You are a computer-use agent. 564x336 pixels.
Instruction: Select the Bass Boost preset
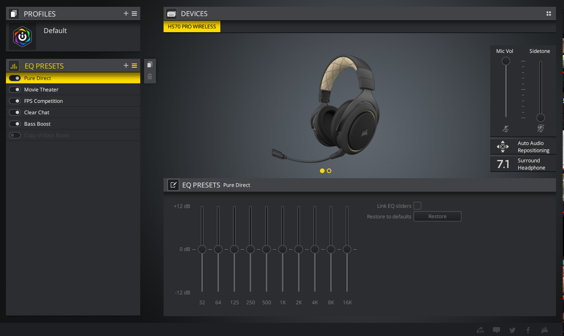pyautogui.click(x=73, y=124)
